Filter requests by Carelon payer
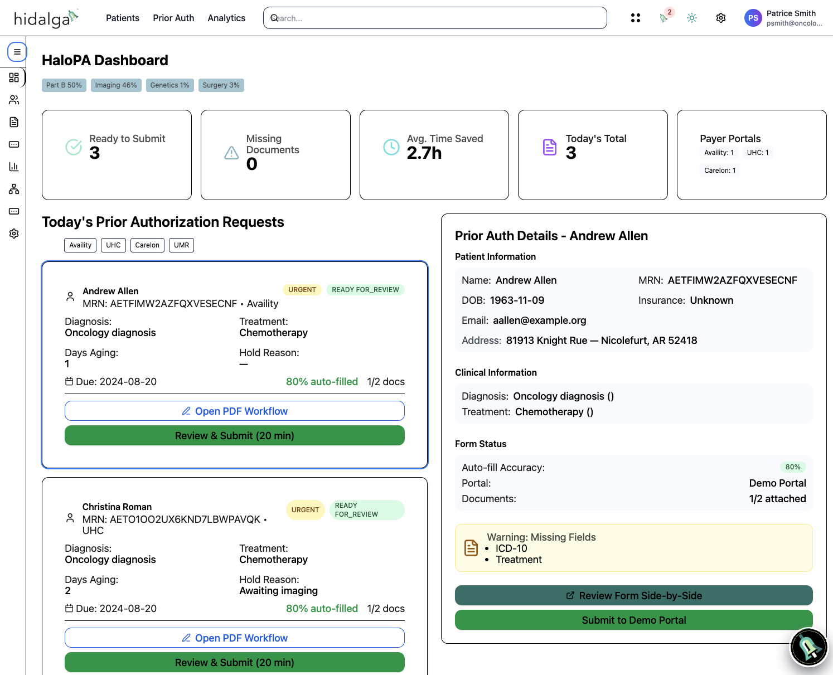This screenshot has width=833, height=675. (x=147, y=245)
